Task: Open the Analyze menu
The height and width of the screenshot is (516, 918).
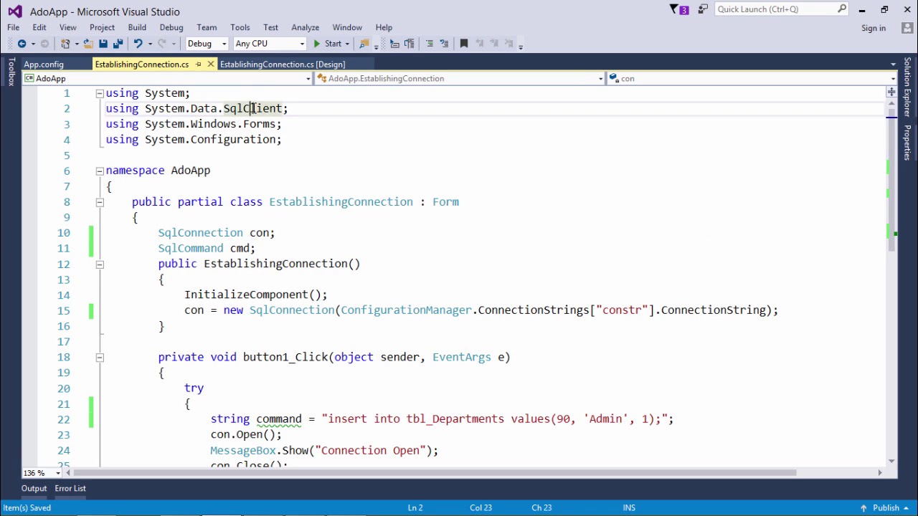Action: point(305,27)
